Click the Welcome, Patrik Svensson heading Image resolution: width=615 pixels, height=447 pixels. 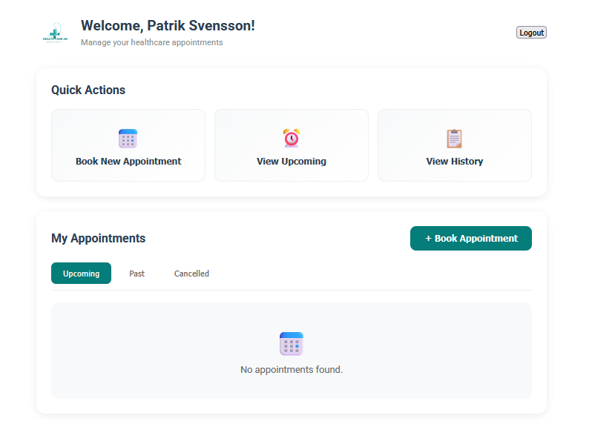click(167, 24)
